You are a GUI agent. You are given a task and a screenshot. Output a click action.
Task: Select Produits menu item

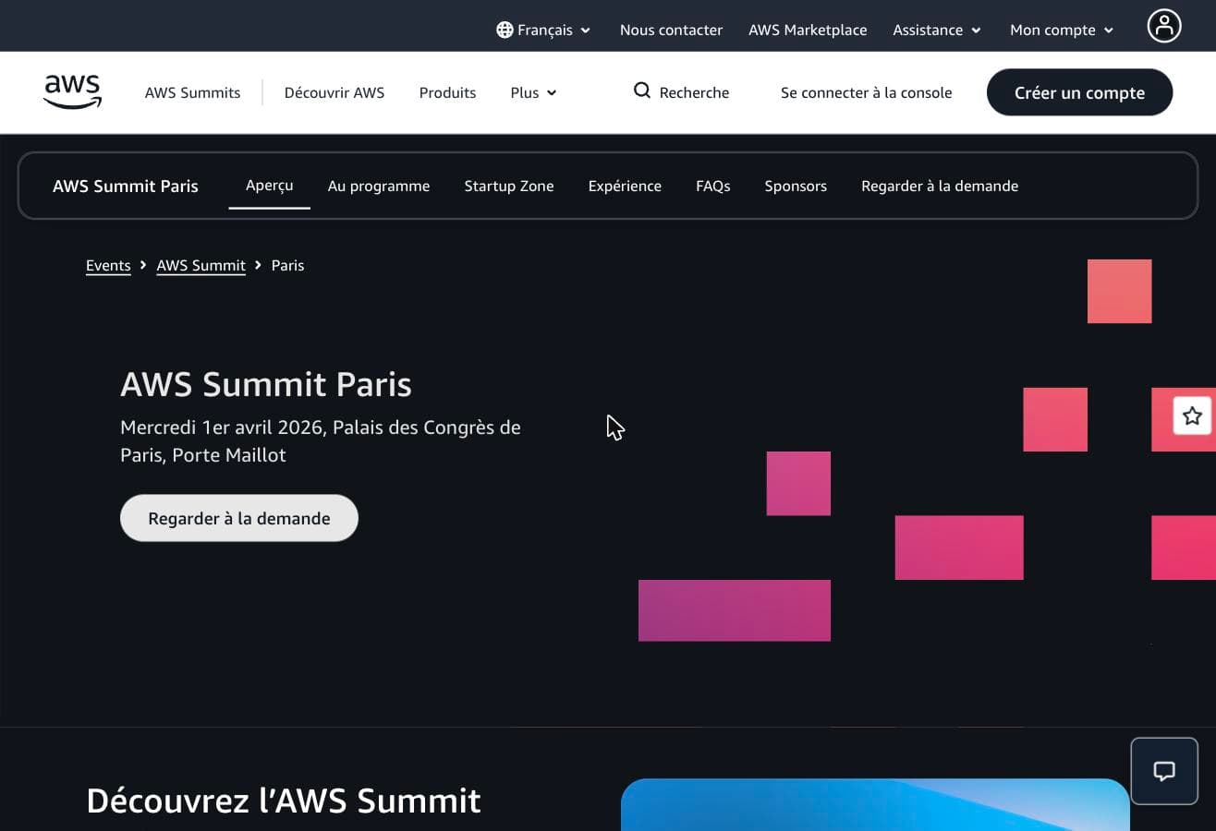(x=447, y=92)
